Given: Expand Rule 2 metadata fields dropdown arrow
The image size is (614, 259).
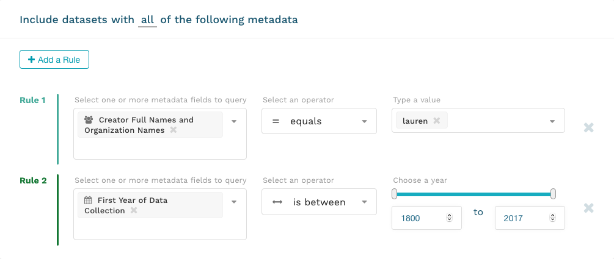Looking at the screenshot, I should [234, 201].
